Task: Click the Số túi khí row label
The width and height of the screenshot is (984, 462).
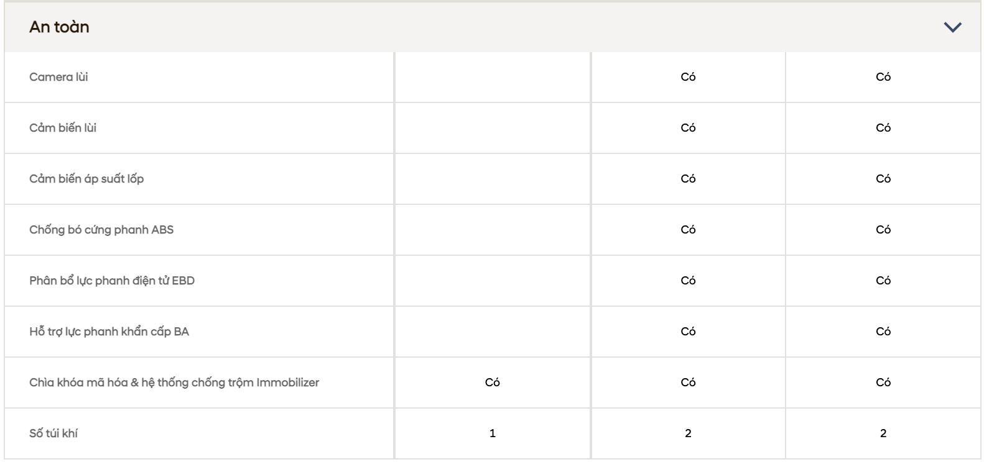Action: (x=53, y=433)
